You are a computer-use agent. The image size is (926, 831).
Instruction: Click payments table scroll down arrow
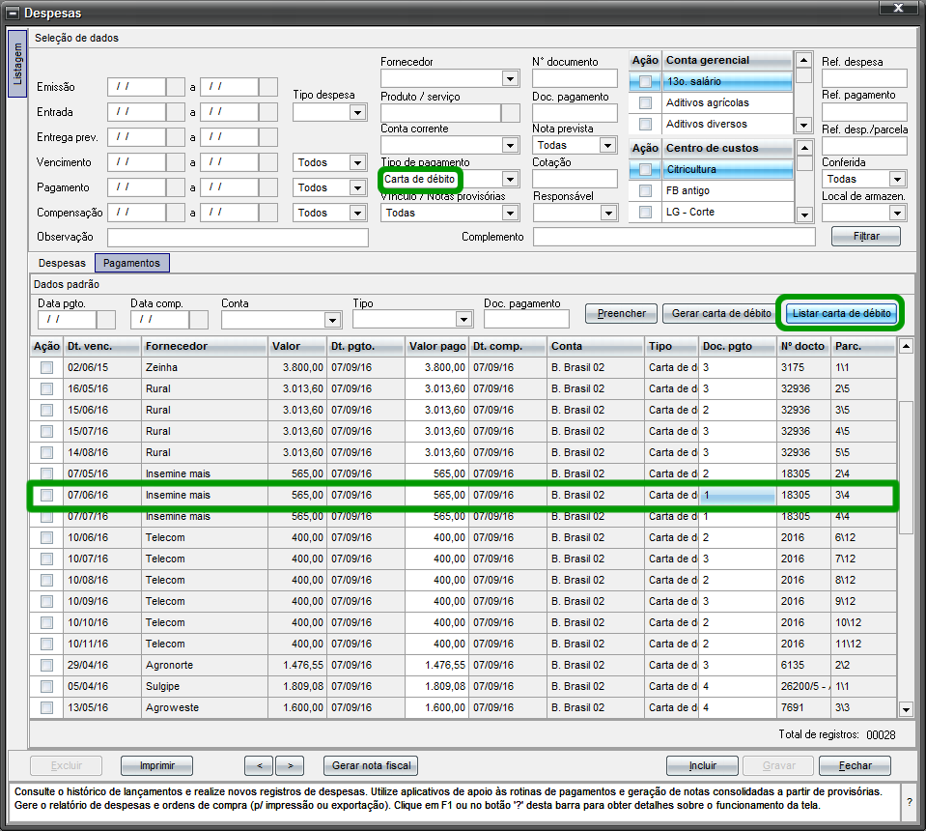pyautogui.click(x=906, y=708)
